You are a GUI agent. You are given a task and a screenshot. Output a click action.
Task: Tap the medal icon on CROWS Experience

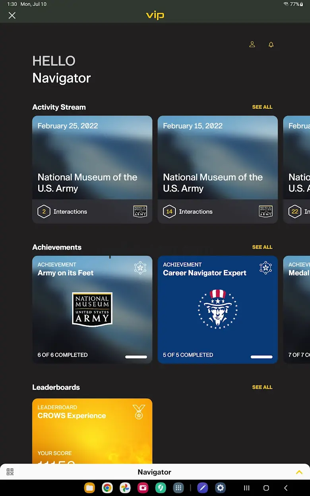click(139, 412)
